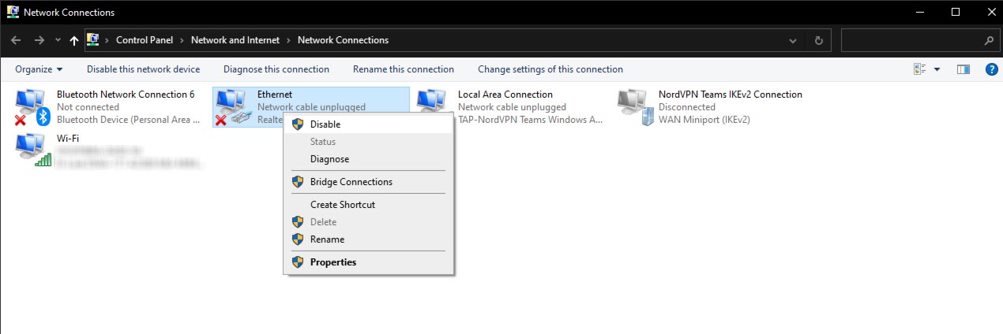Image resolution: width=1003 pixels, height=334 pixels.
Task: Click WAN Miniport (IKEv2) text
Action: click(x=704, y=120)
